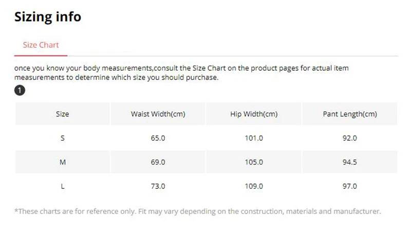Click the S size row label
The width and height of the screenshot is (411, 228).
(x=62, y=138)
